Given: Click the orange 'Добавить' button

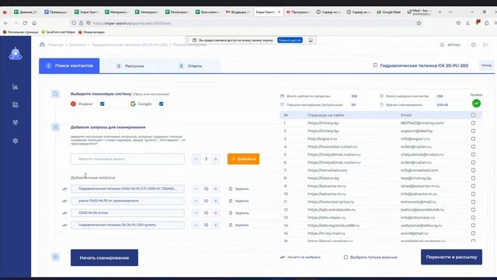Looking at the screenshot, I should click(243, 159).
